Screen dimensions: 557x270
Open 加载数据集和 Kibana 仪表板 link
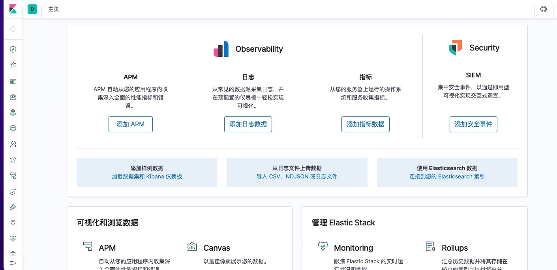coord(147,176)
